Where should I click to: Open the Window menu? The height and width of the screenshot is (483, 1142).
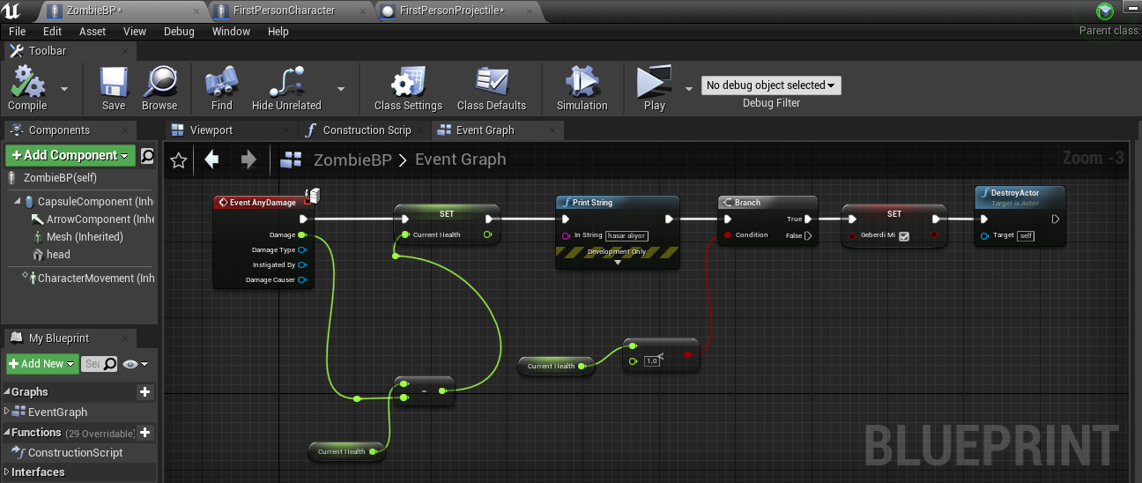231,31
